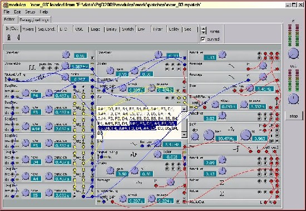The height and width of the screenshot is (211, 306).
Task: Click the stop button
Action: tap(294, 116)
